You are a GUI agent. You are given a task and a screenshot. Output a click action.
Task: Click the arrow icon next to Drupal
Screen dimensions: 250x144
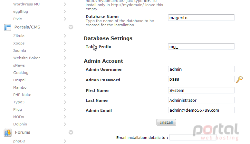pyautogui.click(x=65, y=80)
